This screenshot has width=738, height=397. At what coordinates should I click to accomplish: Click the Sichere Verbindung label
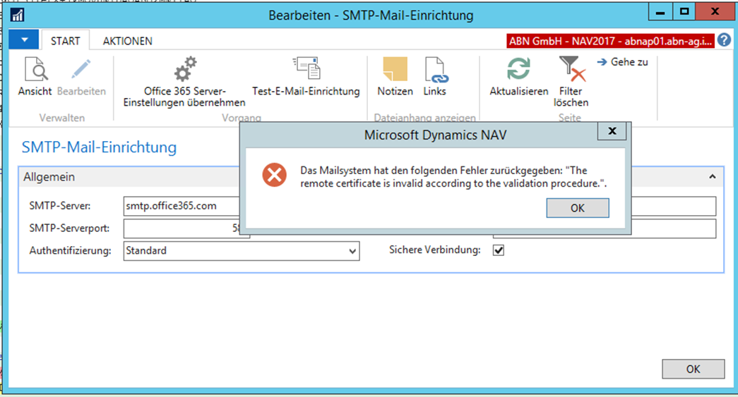coord(435,250)
